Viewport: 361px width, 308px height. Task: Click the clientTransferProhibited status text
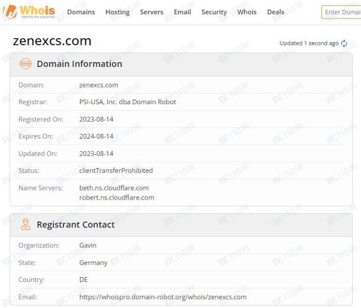[x=116, y=171]
